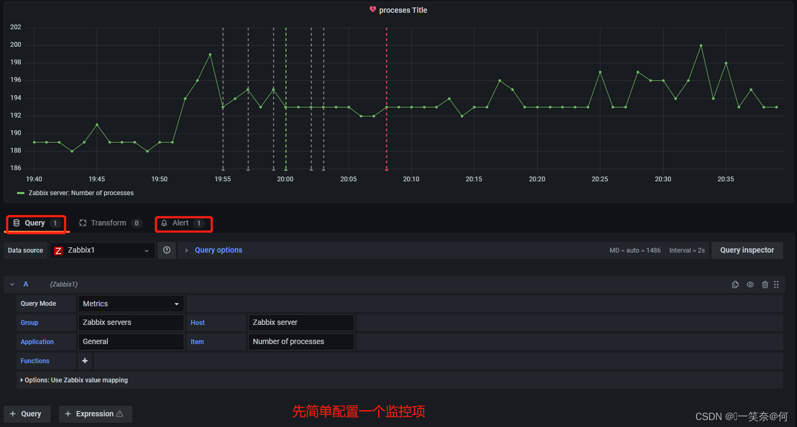Open the Query inspector
Viewport: 797px width, 427px height.
pyautogui.click(x=747, y=250)
